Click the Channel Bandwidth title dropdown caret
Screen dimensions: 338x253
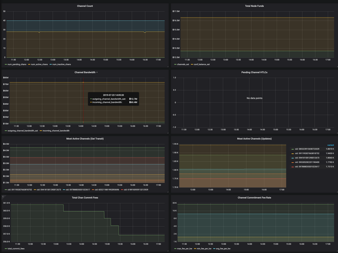point(97,72)
